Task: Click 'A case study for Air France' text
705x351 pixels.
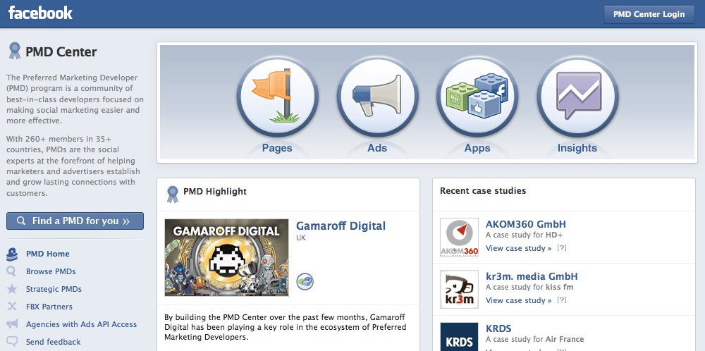Action: pyautogui.click(x=534, y=339)
